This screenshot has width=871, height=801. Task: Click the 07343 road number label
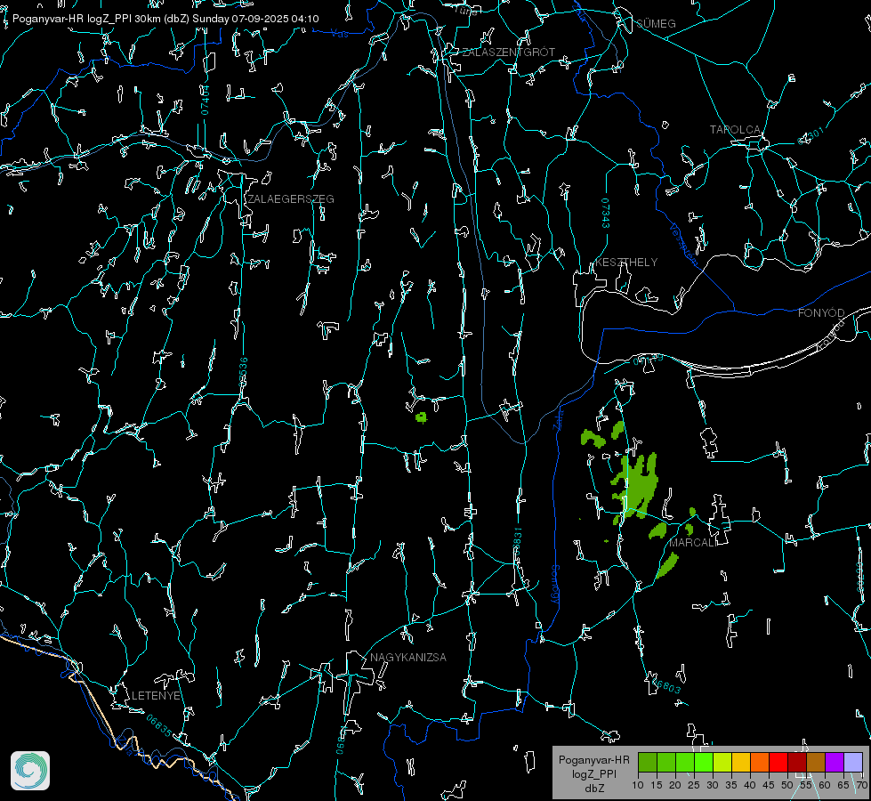pyautogui.click(x=606, y=213)
